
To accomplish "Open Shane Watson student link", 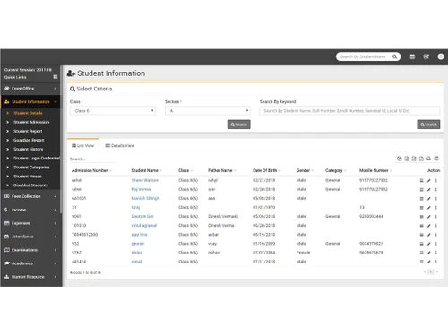I will point(145,180).
